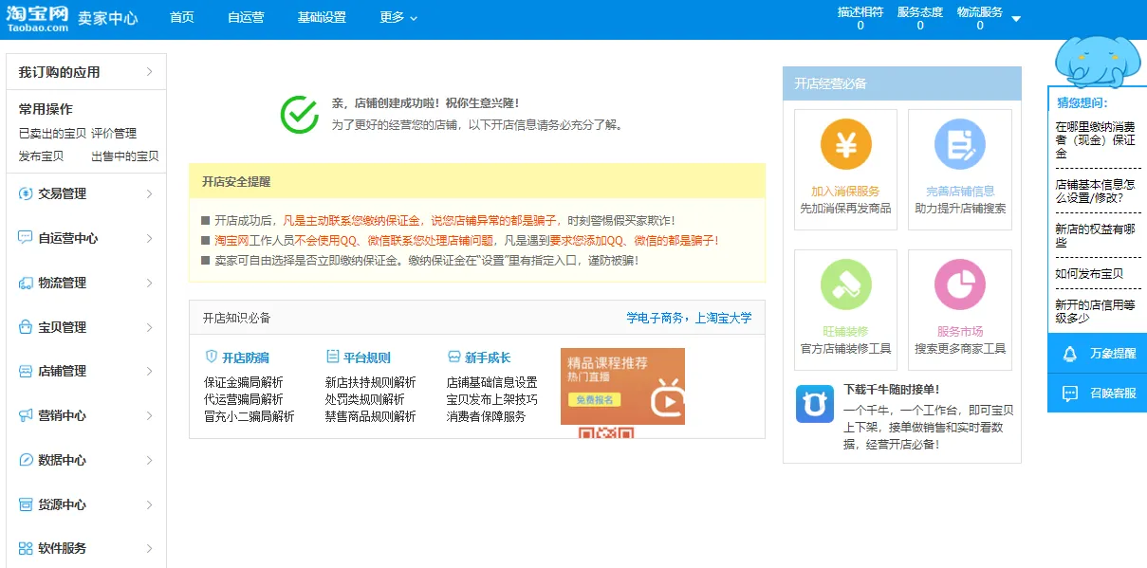Open 冒充小二骗局解析 article
The height and width of the screenshot is (568, 1147).
click(x=249, y=416)
